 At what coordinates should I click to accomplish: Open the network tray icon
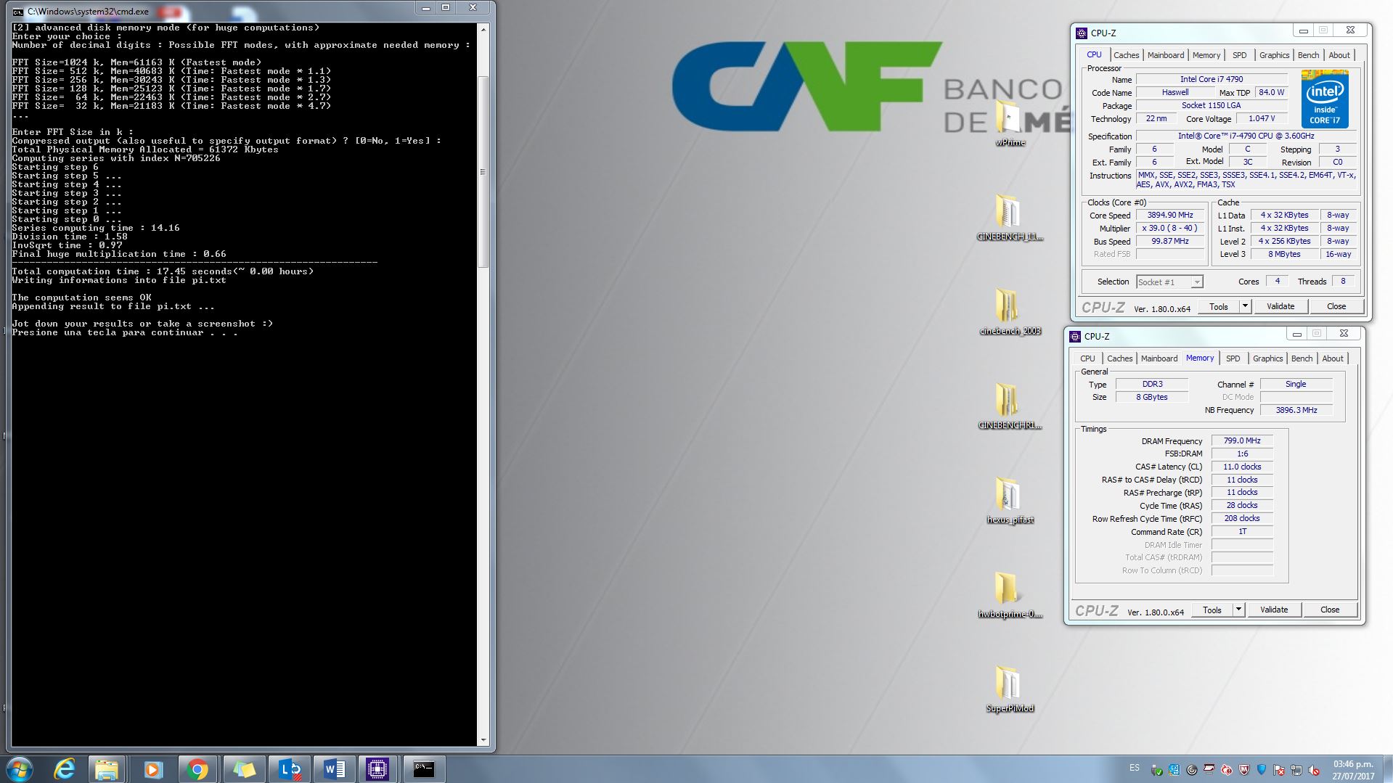(1296, 770)
